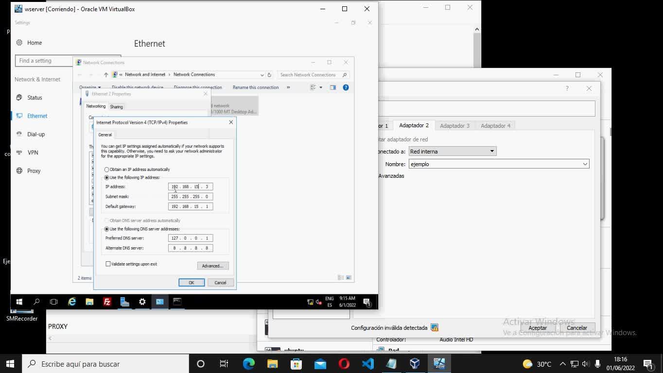Select Use the following DNS server addresses
The width and height of the screenshot is (663, 373).
(107, 229)
